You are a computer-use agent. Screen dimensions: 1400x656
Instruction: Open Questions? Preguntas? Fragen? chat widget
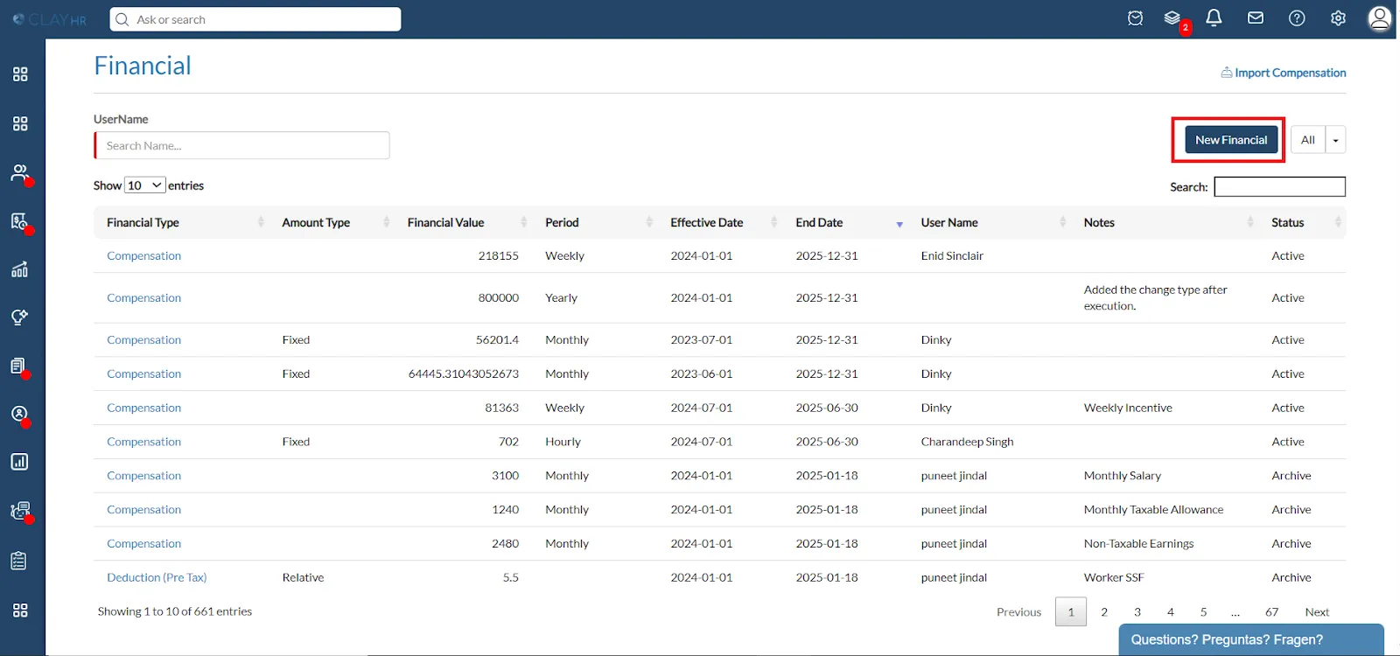coord(1251,639)
